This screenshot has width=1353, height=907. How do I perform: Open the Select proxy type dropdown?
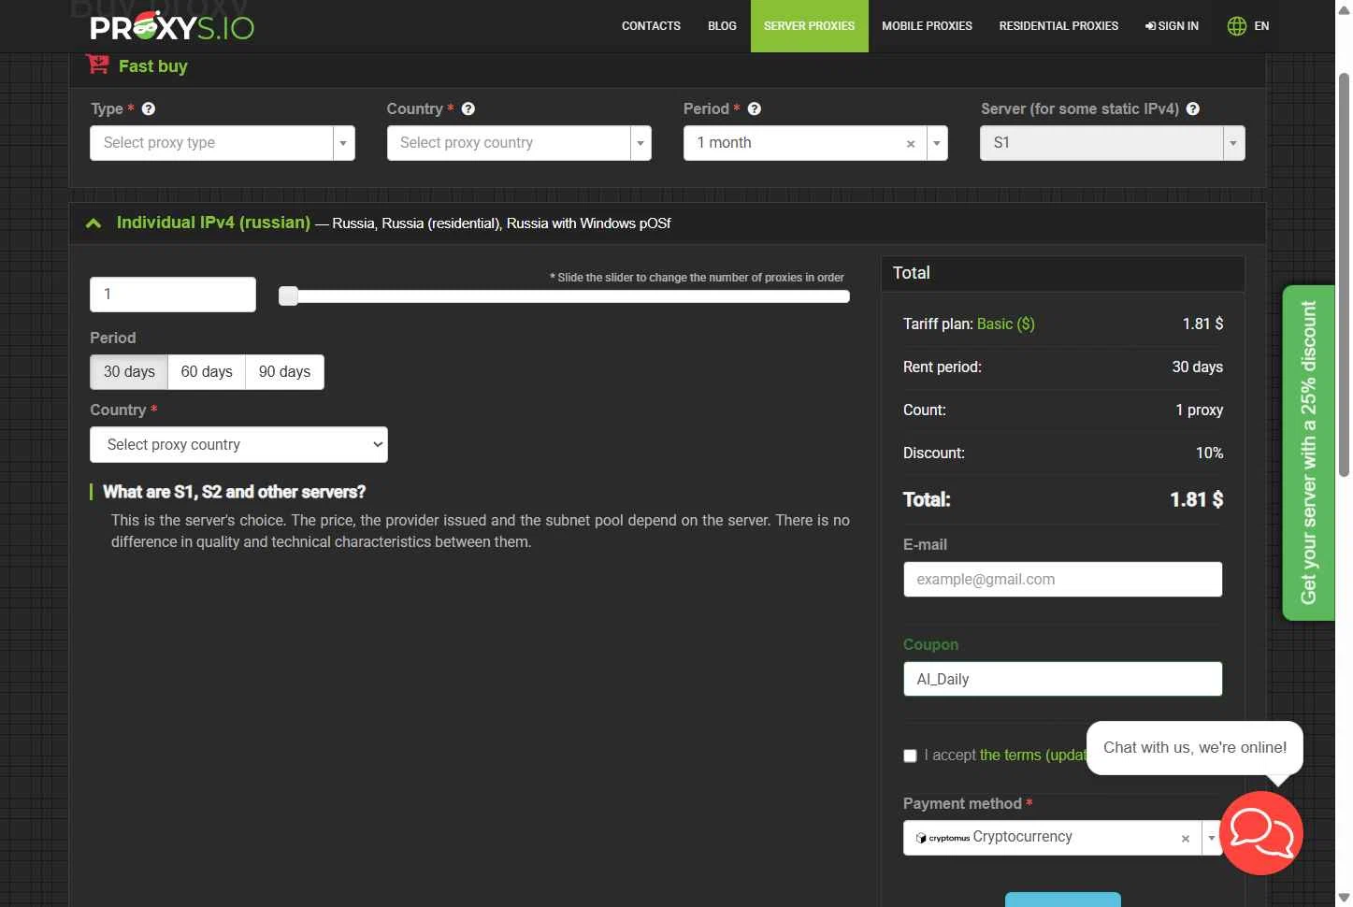(x=223, y=143)
